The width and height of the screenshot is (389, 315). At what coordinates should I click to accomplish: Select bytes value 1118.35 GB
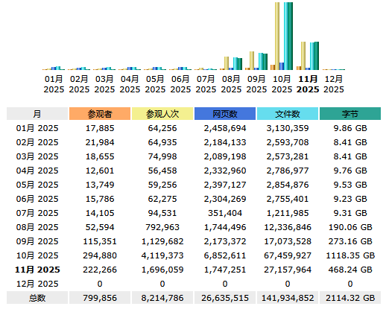(350, 255)
